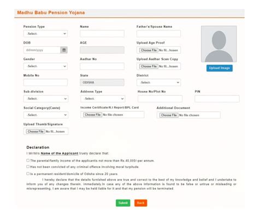Click the Father's/Spouse Name field

[158, 34]
